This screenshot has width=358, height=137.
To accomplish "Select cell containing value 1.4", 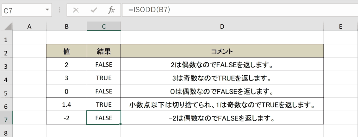I will (66, 105).
